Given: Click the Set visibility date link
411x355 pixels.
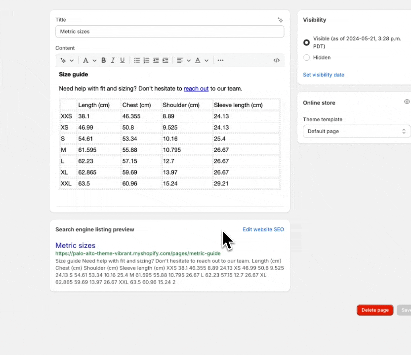Looking at the screenshot, I should point(324,75).
